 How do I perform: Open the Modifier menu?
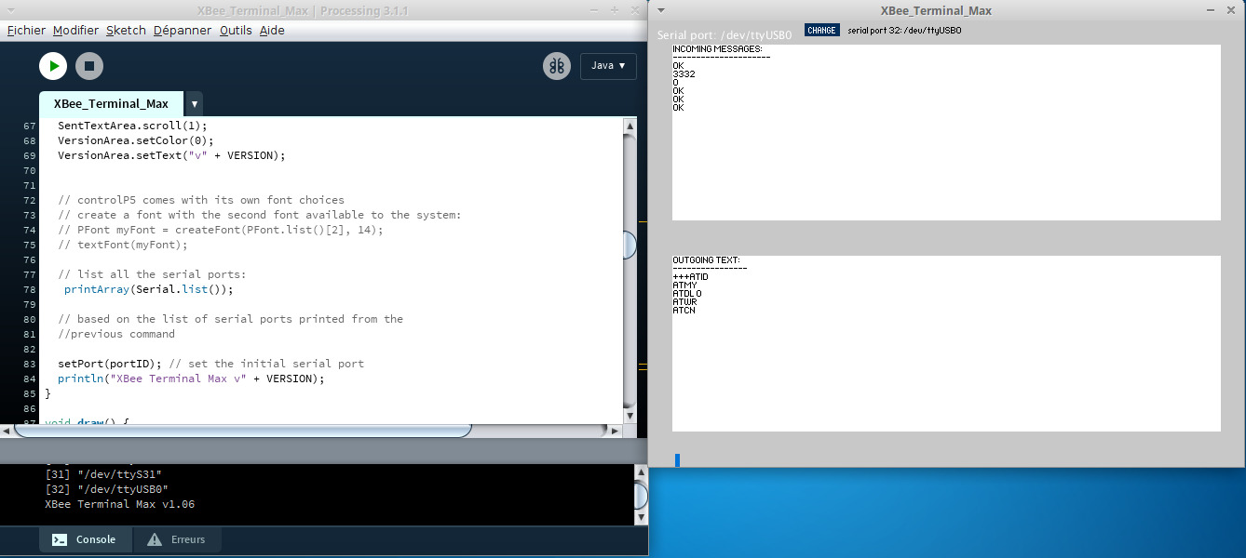75,30
